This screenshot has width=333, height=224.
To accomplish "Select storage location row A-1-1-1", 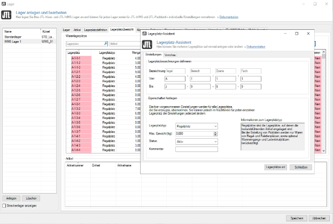I will pos(103,58).
